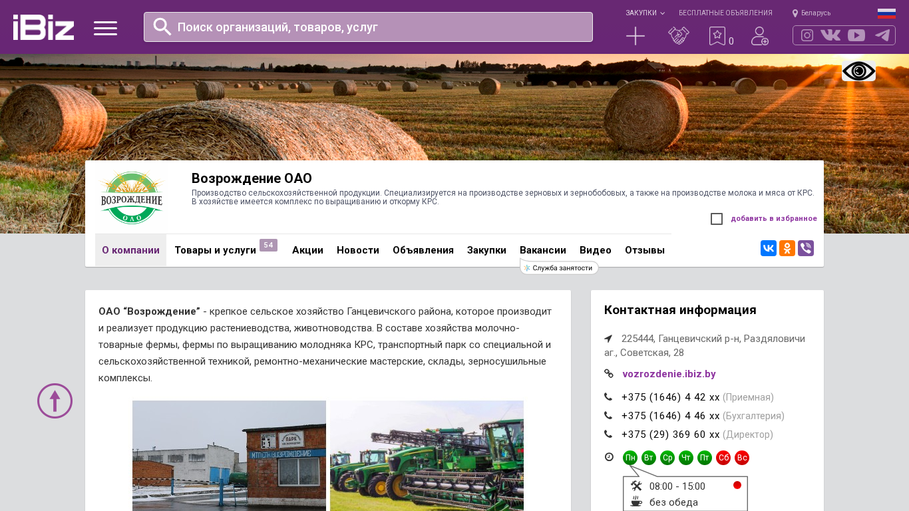
Task: Open the farm building photo thumbnail
Action: point(229,456)
